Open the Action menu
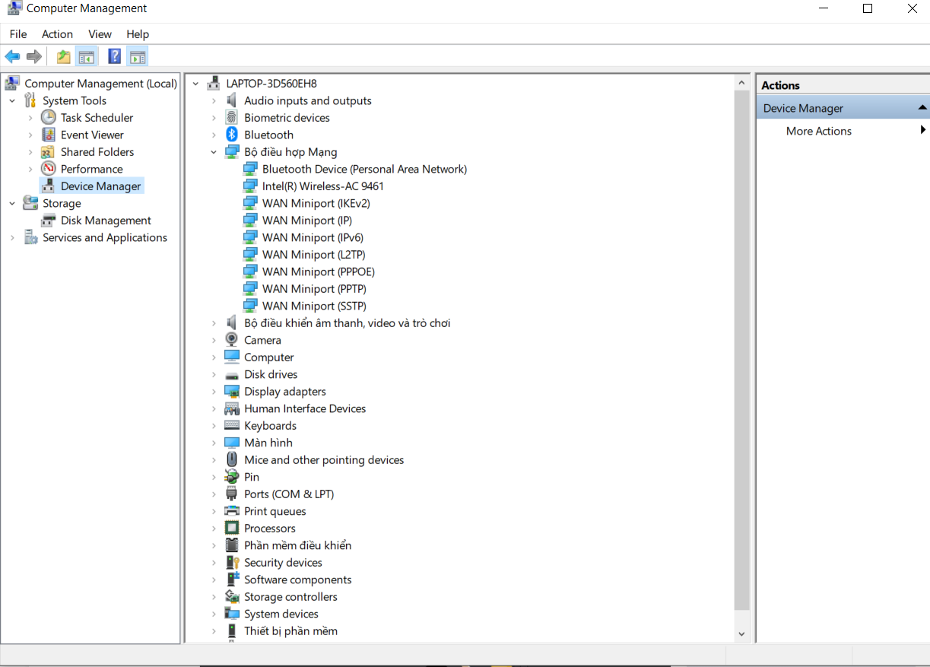930x667 pixels. 57,34
